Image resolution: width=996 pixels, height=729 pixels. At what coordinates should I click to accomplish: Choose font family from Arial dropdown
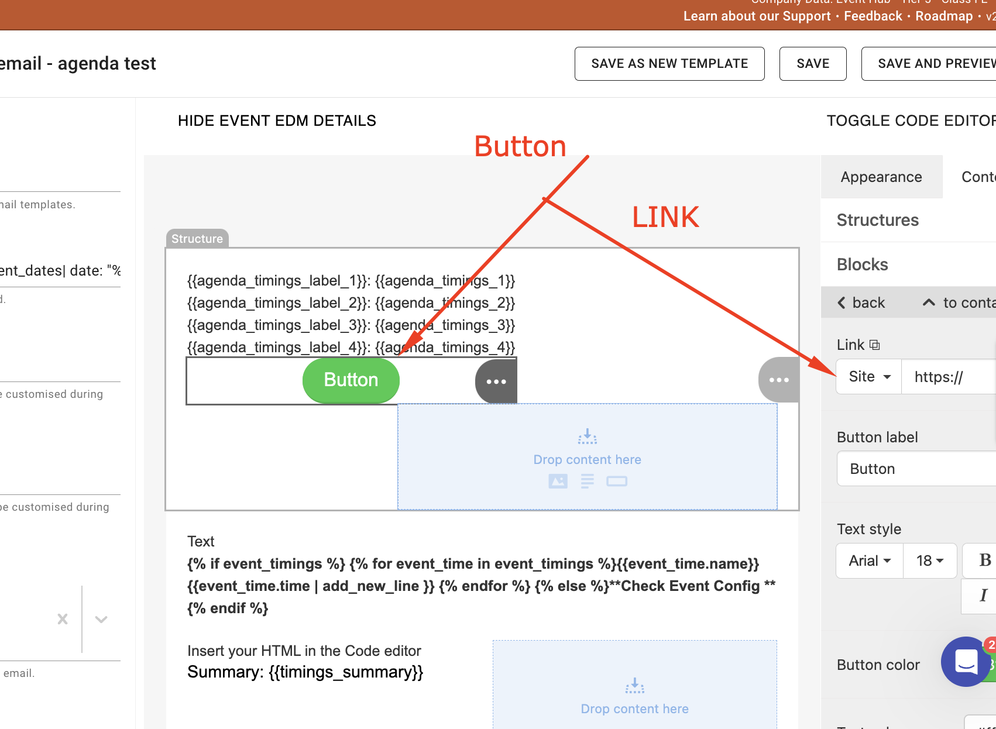pos(870,560)
